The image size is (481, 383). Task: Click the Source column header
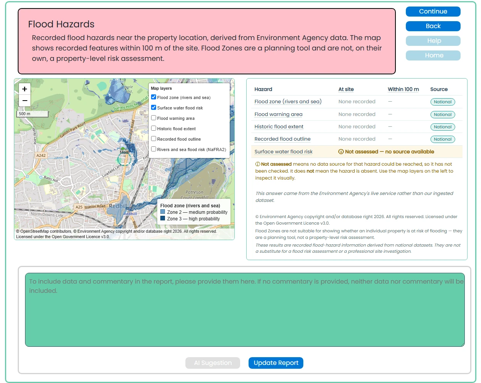tap(439, 89)
